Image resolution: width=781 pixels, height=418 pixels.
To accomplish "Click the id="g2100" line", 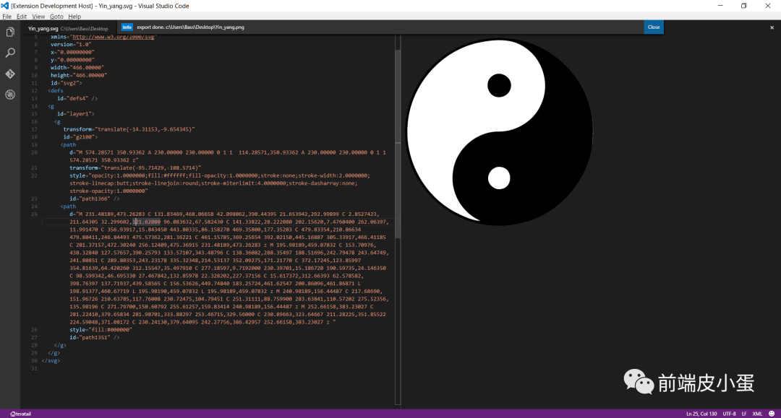I will (80, 137).
